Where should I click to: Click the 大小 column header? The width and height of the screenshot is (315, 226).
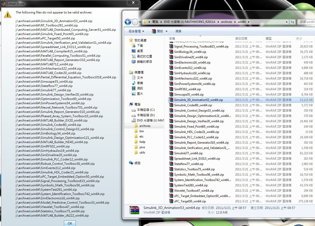(x=299, y=38)
